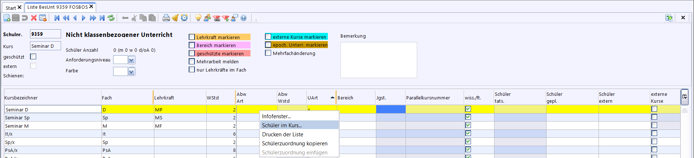The width and height of the screenshot is (694, 158).
Task: Click the light bulb hint icon
Action: [198, 18]
